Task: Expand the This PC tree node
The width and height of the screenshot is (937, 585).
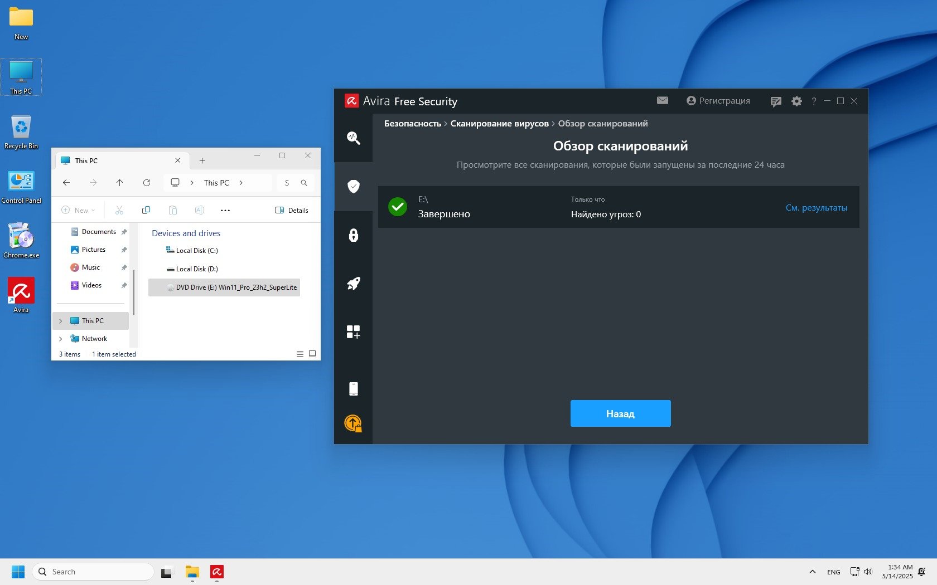Action: tap(61, 321)
